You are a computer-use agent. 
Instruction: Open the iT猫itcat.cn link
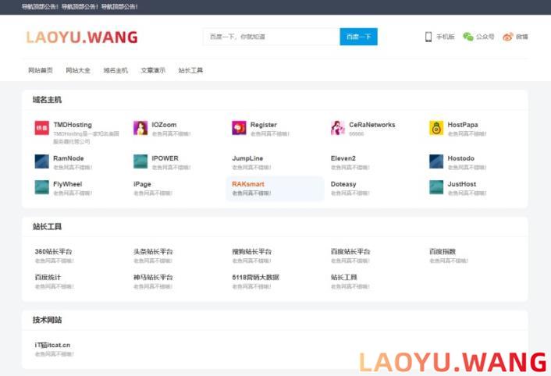[52, 345]
